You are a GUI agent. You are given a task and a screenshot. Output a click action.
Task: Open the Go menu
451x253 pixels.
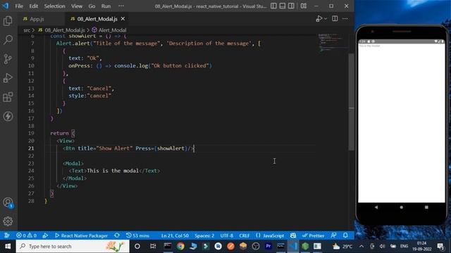[92, 6]
